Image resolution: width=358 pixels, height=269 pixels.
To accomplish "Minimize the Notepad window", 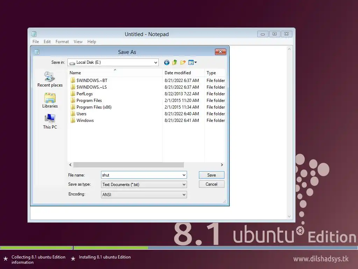I will [x=263, y=34].
